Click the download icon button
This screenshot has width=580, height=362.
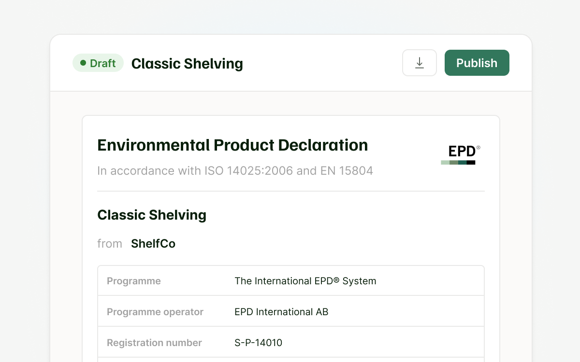point(420,63)
